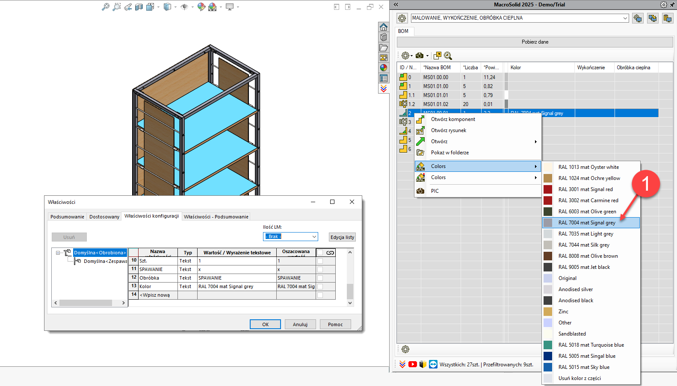Click the Previous View icon

pyautogui.click(x=128, y=7)
